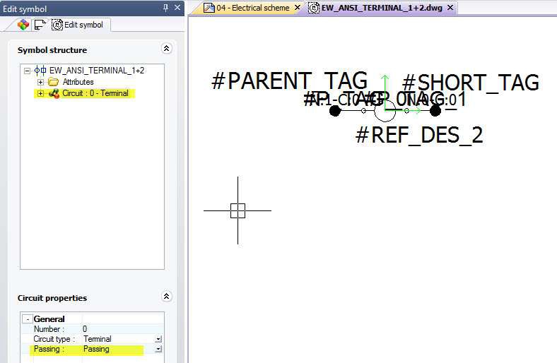Viewport: 557px width, 363px height.
Task: Click the Number property value field
Action: click(x=117, y=329)
